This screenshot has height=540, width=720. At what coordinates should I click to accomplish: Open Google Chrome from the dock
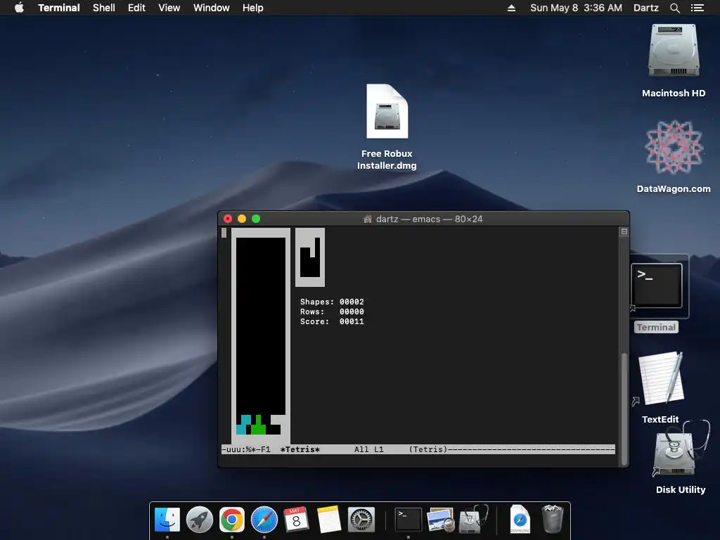(x=232, y=520)
